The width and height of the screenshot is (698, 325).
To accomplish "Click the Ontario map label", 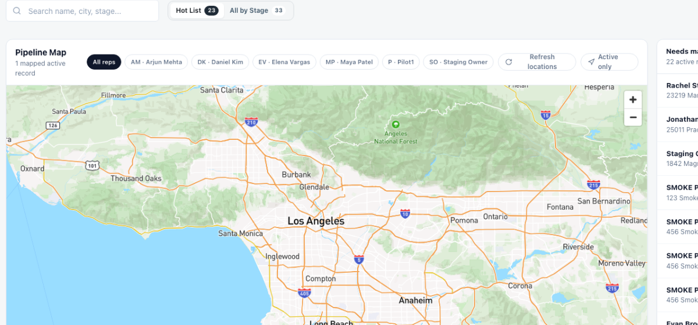I will [x=496, y=216].
